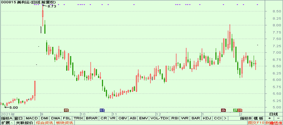Image resolution: width=283 pixels, height=125 pixels.
Task: Open 图文F10 company info link
Action: (256, 123)
